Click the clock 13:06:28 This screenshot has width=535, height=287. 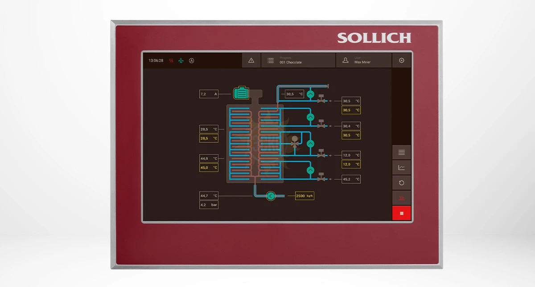pos(156,61)
